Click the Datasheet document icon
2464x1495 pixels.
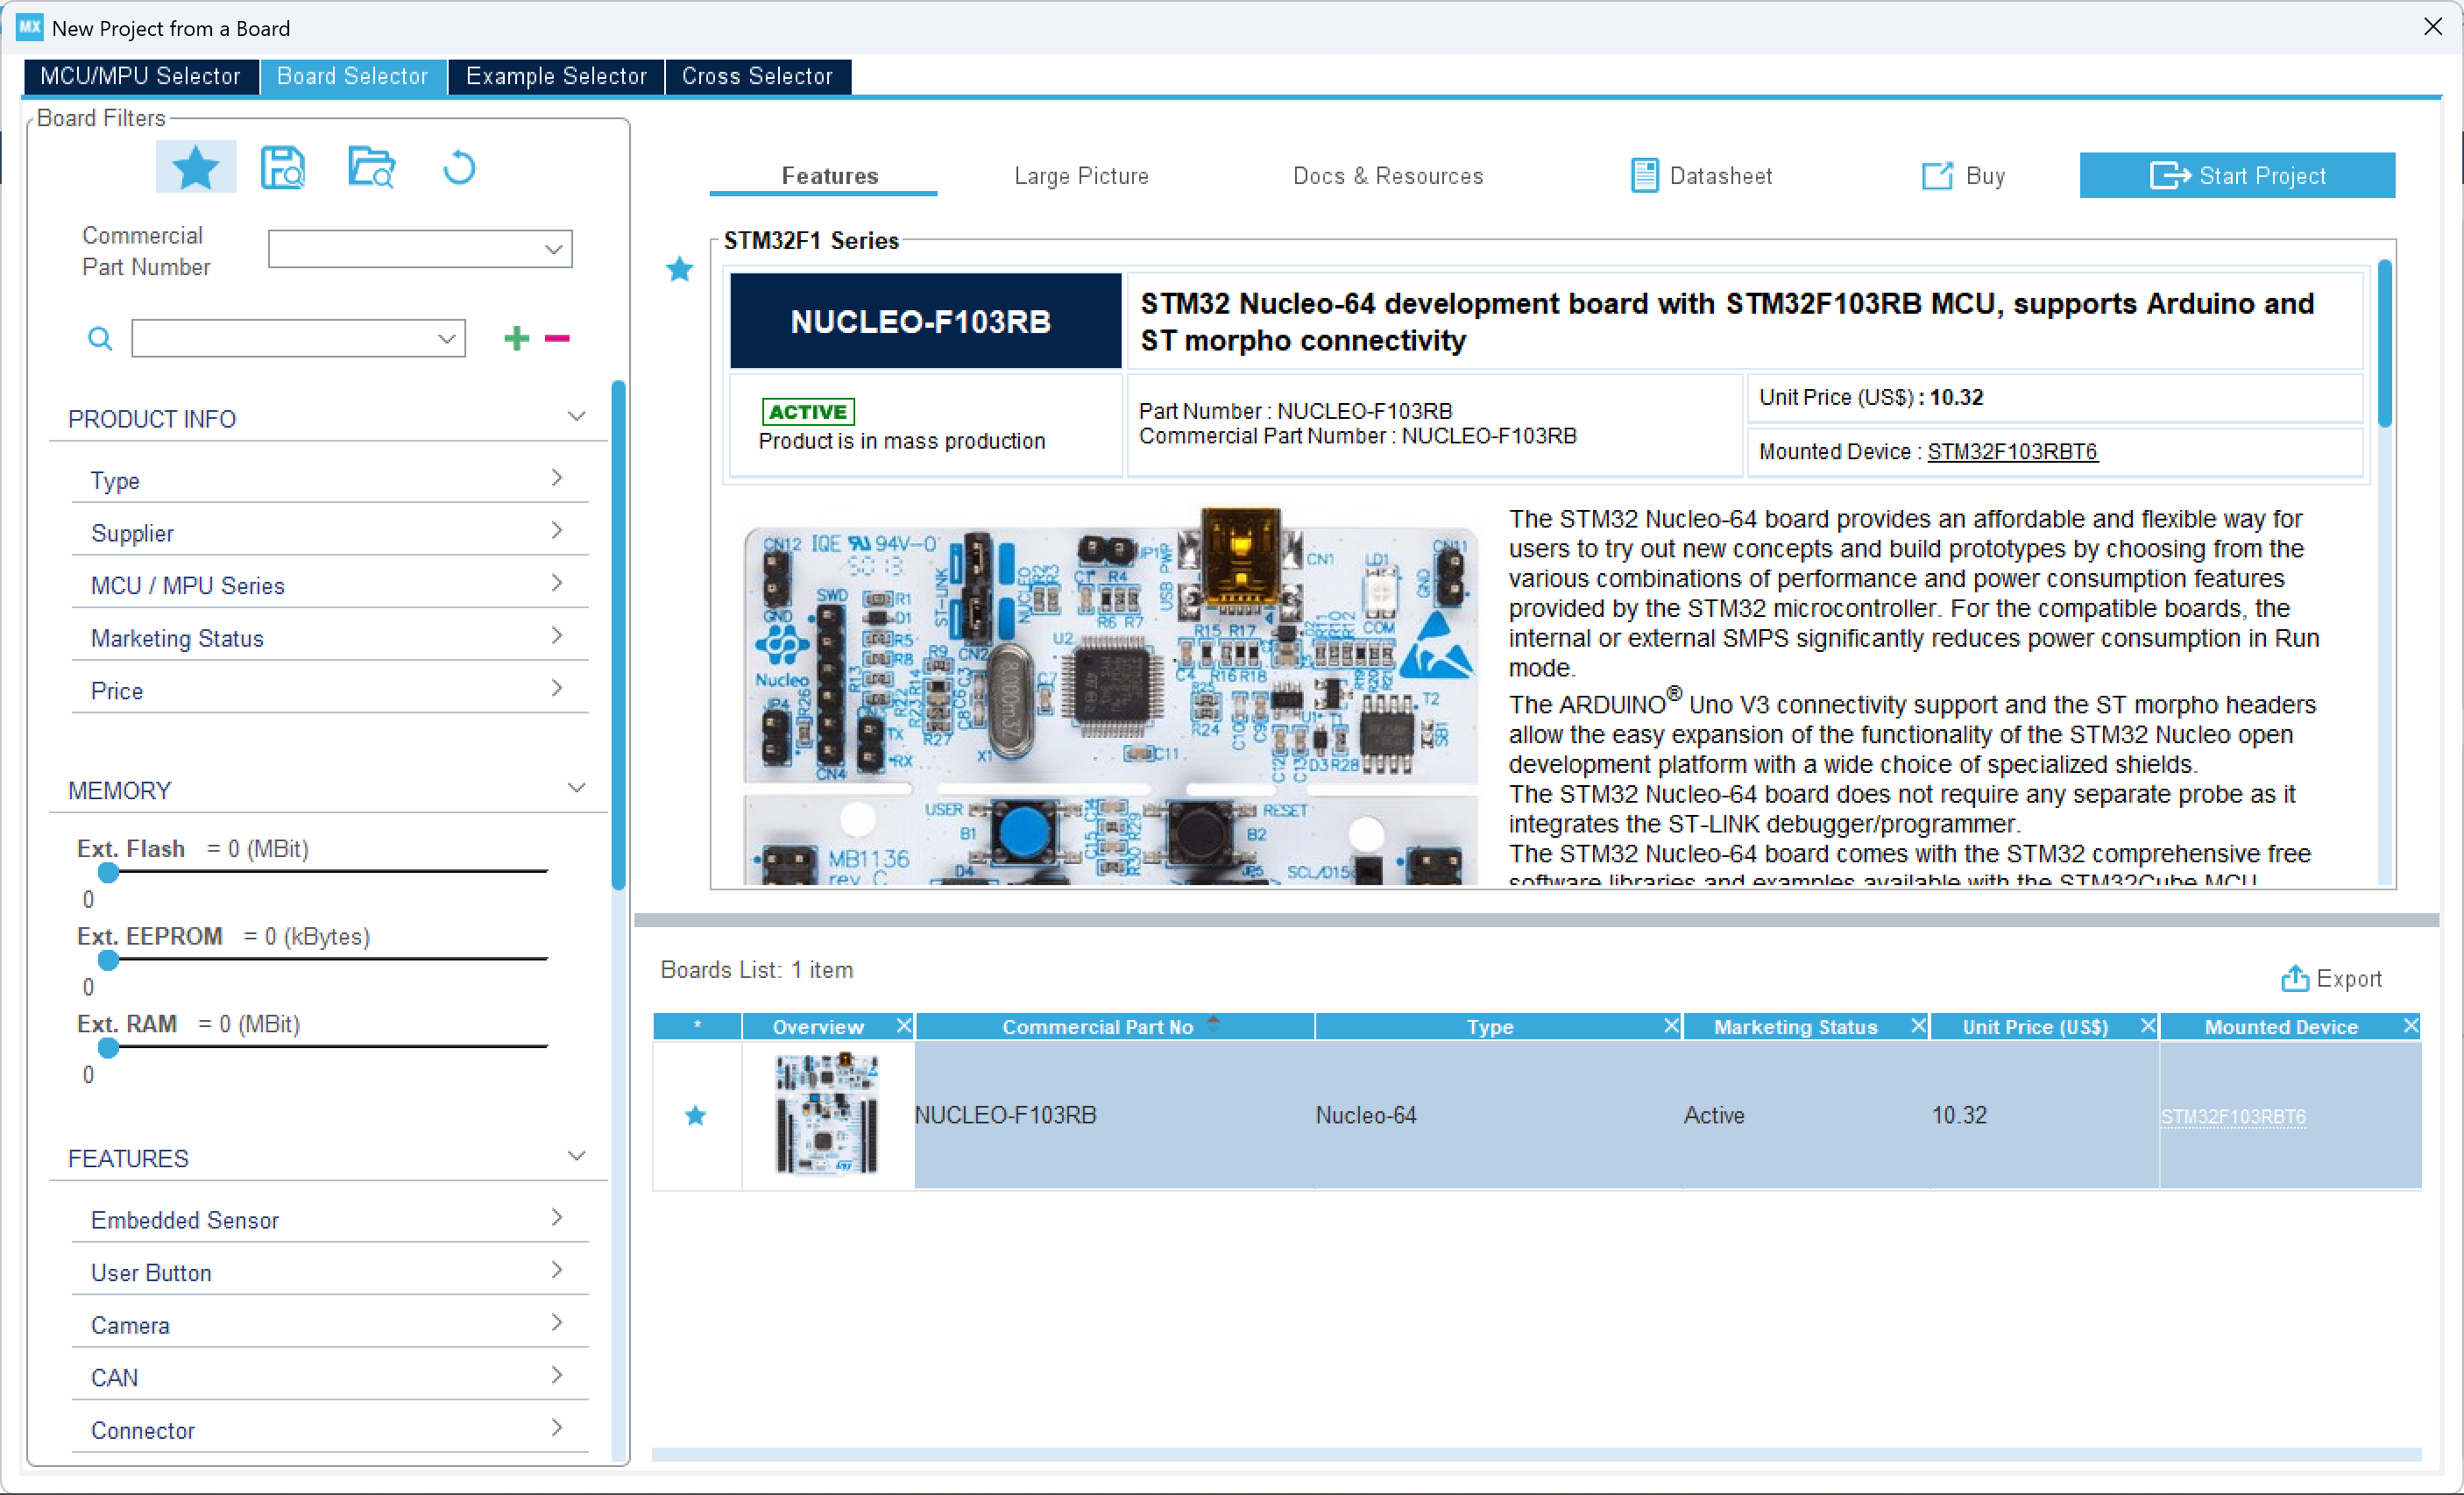pos(1644,176)
